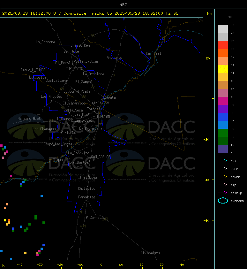Click the green 20 dBZ color swatch
The height and width of the screenshot is (269, 247).
[223, 133]
